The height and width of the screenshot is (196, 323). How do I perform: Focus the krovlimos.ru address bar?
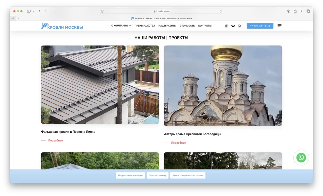[161, 11]
